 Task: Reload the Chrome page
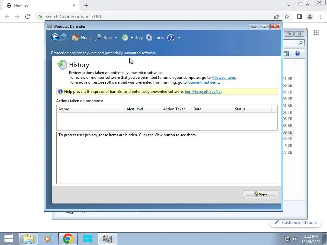coord(27,17)
